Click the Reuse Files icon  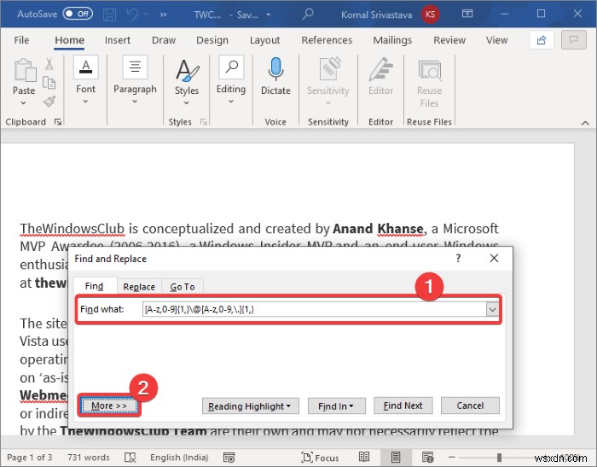pyautogui.click(x=430, y=71)
